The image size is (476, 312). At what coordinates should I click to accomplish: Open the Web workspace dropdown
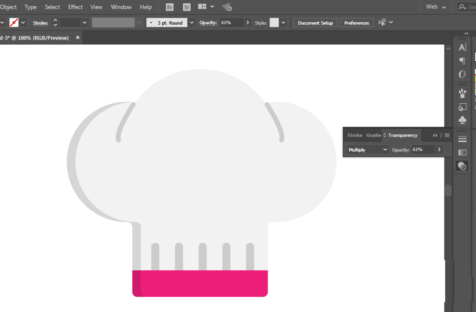click(x=436, y=7)
